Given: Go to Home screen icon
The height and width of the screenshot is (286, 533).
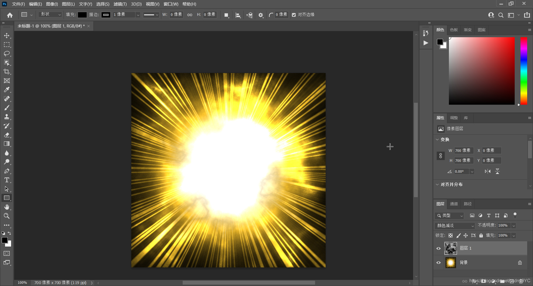Looking at the screenshot, I should [x=10, y=15].
